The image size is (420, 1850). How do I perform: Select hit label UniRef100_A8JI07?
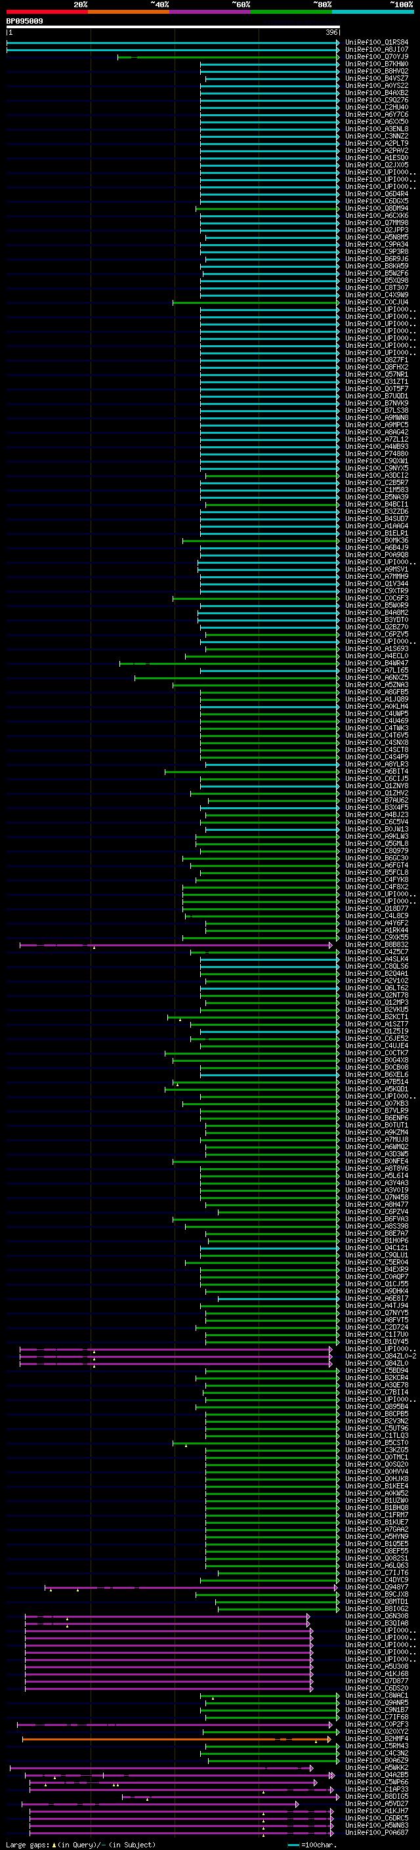377,50
